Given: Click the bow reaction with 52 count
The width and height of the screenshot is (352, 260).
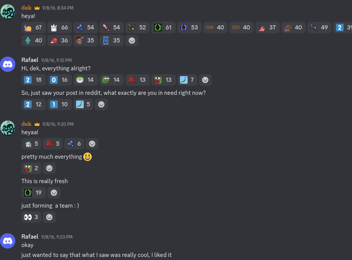Looking at the screenshot, I should [137, 28].
